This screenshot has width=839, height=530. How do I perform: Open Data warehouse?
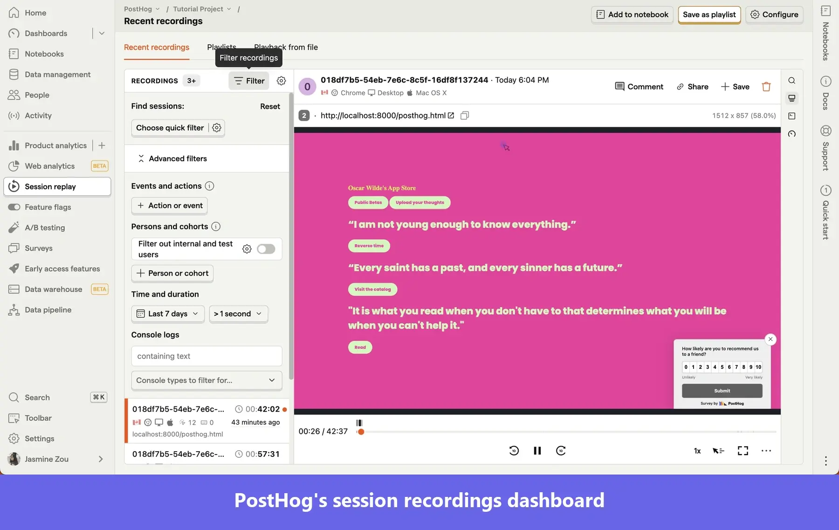(x=53, y=289)
